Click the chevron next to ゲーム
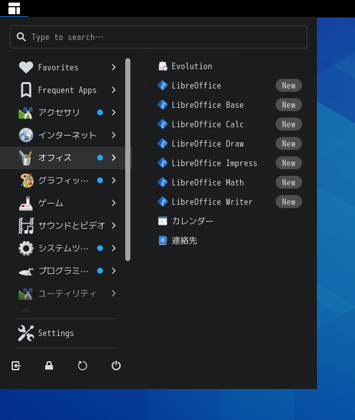The image size is (355, 420). tap(114, 203)
